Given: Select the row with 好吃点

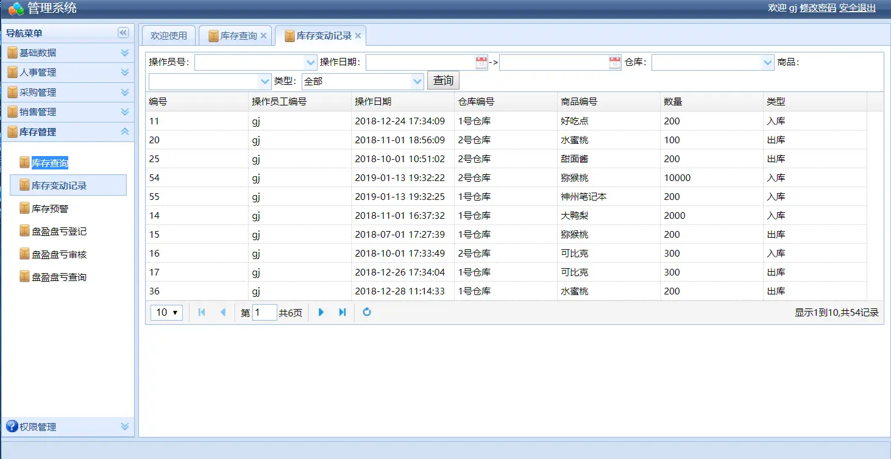Looking at the screenshot, I should point(506,121).
